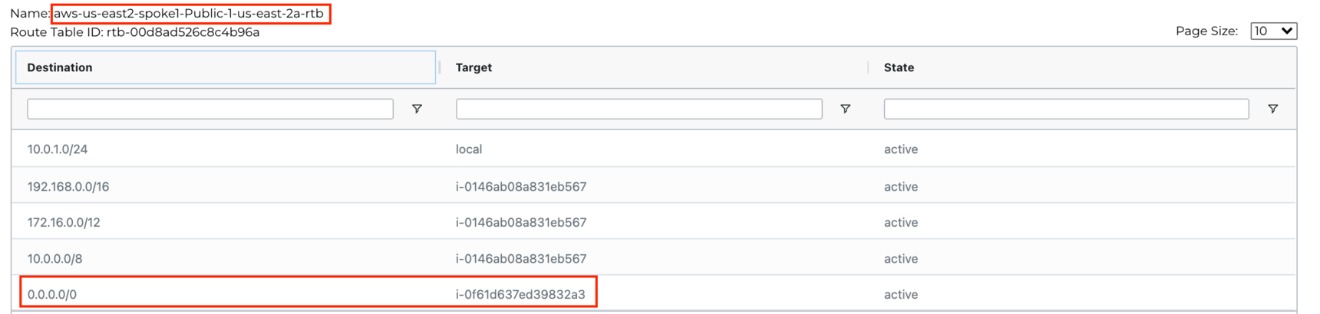This screenshot has height=314, width=1320.
Task: Select the 10.0.0.0/8 destination row
Action: point(54,259)
